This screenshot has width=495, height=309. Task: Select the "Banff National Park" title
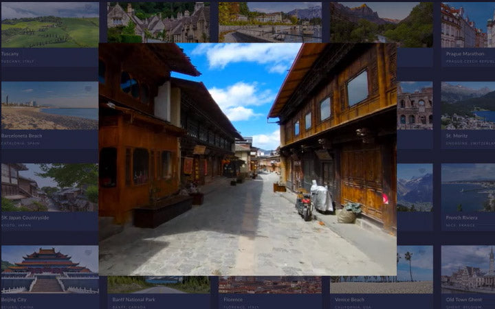tap(133, 299)
